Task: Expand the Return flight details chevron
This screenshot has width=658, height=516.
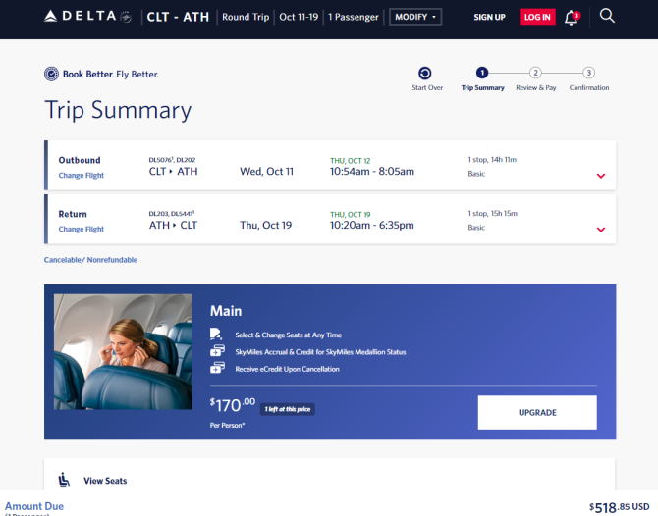Action: [601, 230]
